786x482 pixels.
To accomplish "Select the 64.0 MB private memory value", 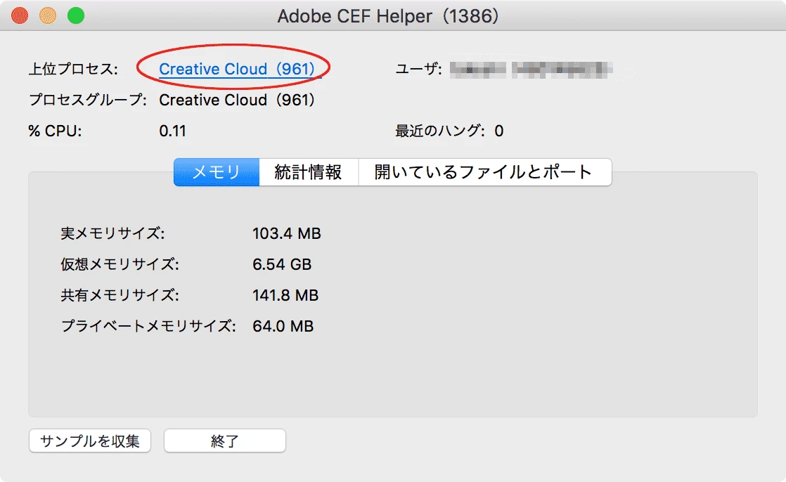I will (283, 326).
